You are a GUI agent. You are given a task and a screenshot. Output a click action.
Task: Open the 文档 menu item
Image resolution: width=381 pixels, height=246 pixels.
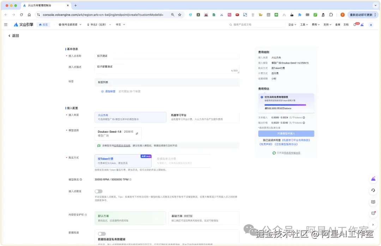(x=346, y=25)
